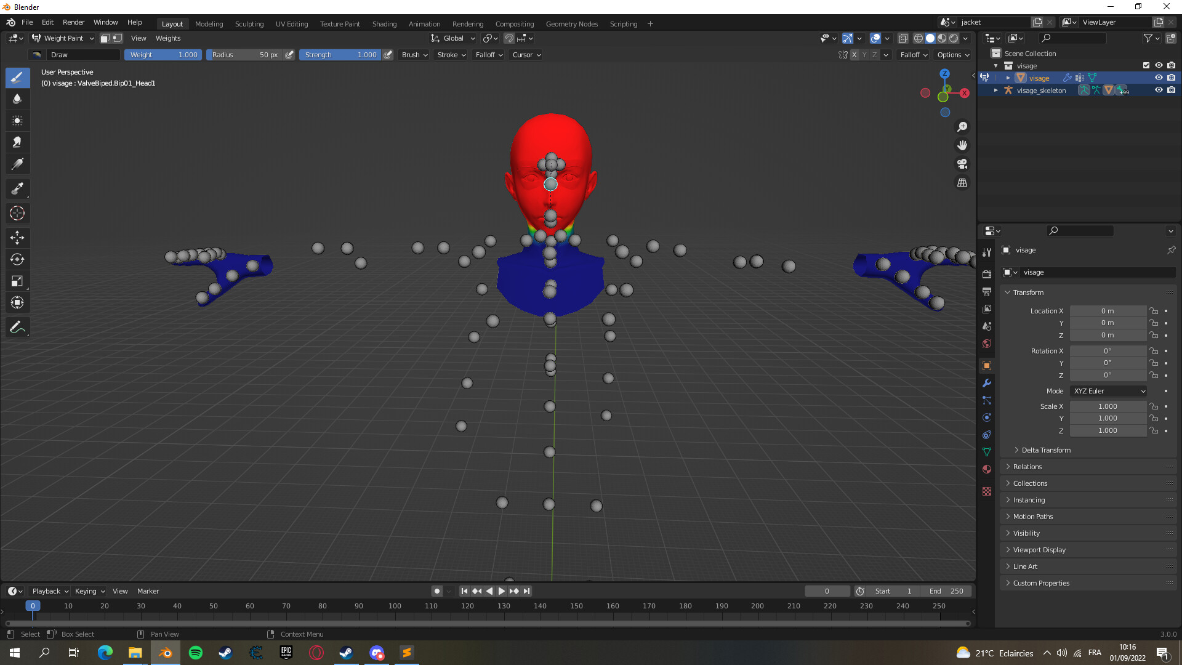The width and height of the screenshot is (1182, 665).
Task: Select the Sample Weight eyedropper tool
Action: 17,188
